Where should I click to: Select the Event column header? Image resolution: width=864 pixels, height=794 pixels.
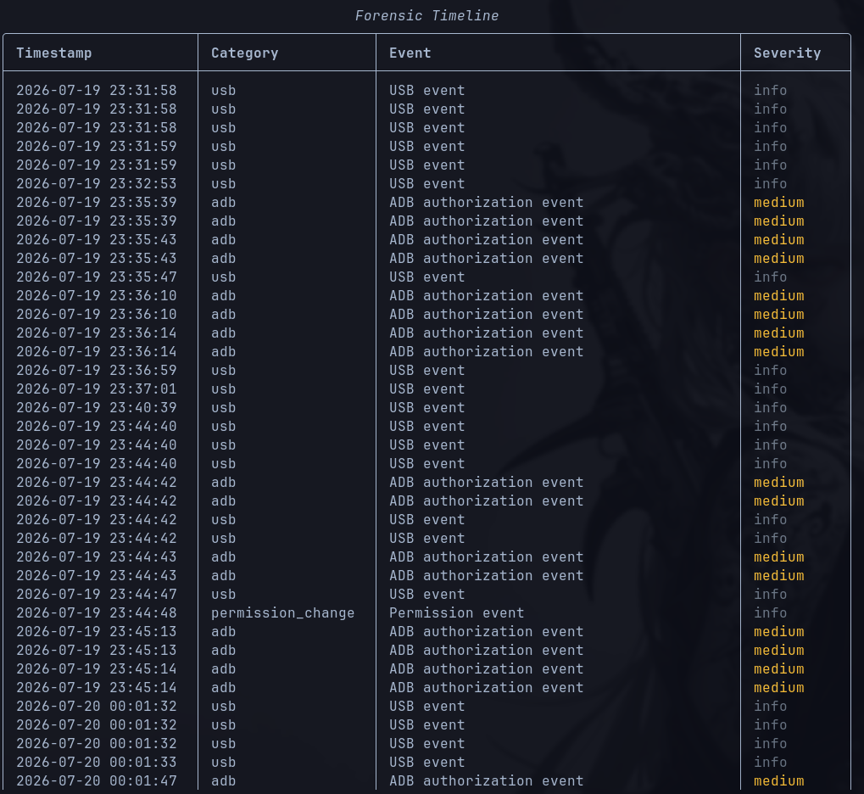(410, 53)
